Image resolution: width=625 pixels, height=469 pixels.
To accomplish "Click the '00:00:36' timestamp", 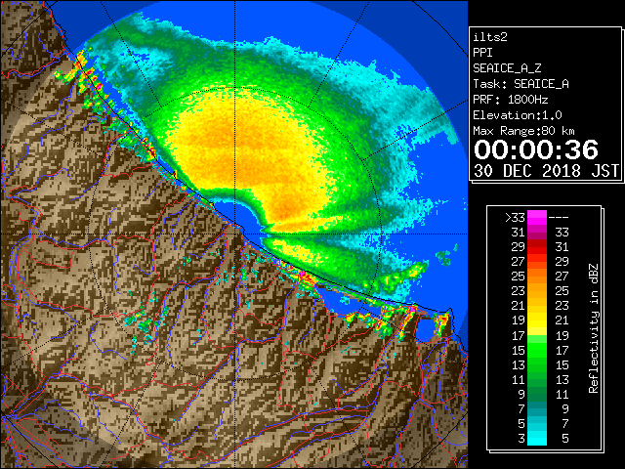I will (536, 149).
